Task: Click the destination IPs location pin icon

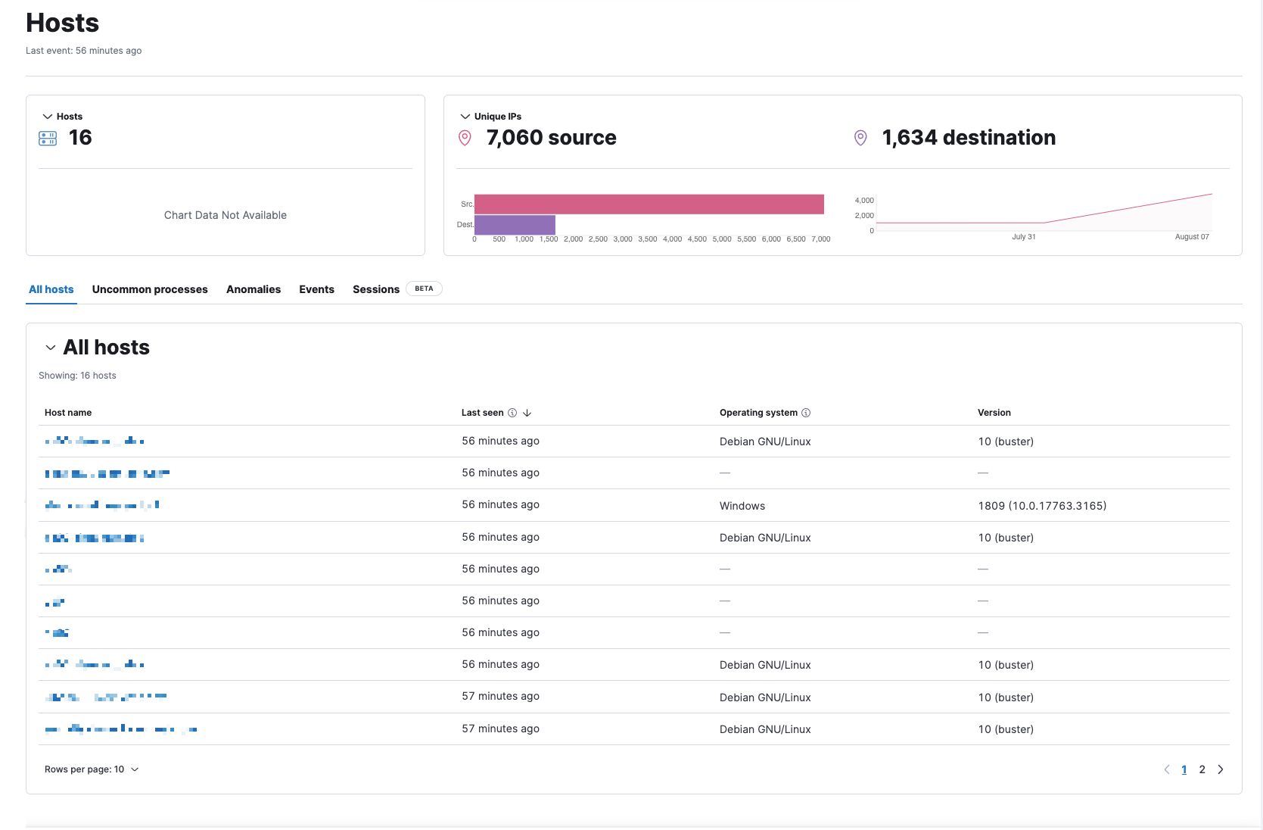Action: point(860,137)
